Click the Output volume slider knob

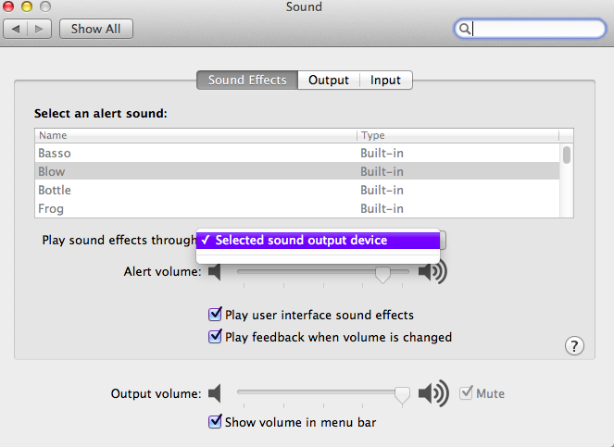[402, 395]
